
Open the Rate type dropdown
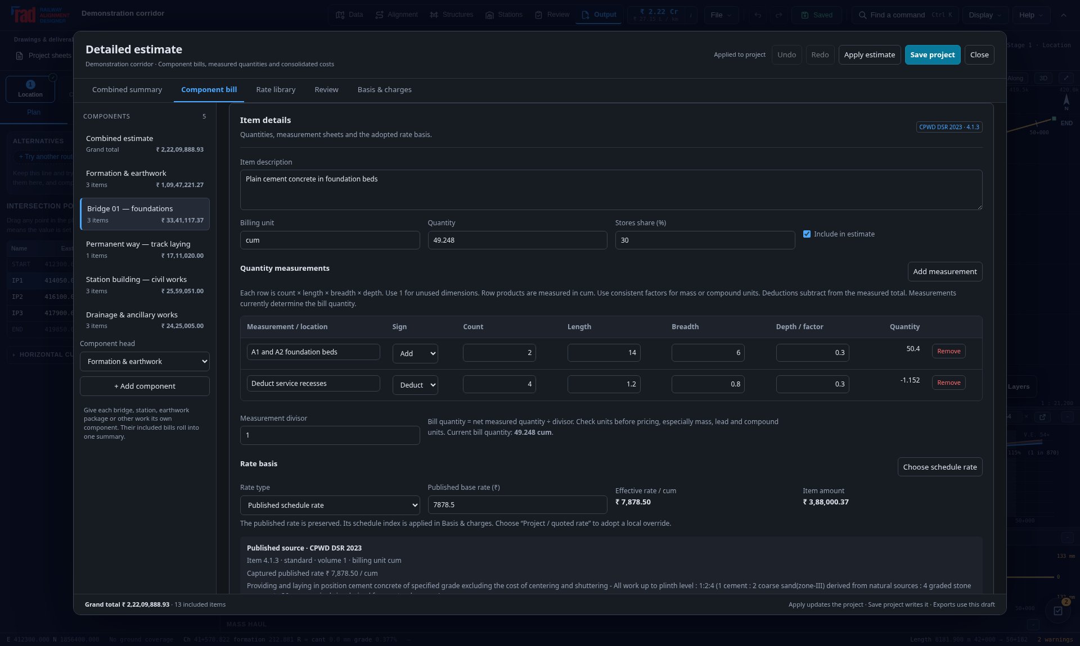(330, 505)
